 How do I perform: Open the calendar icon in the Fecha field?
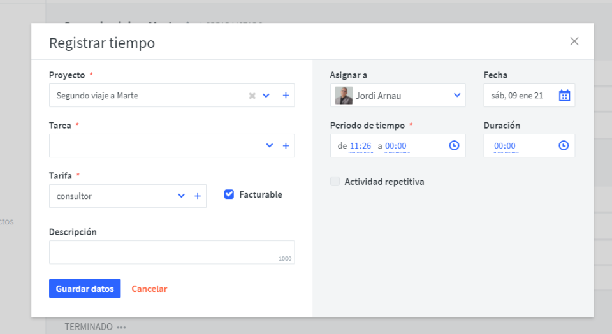(x=564, y=96)
